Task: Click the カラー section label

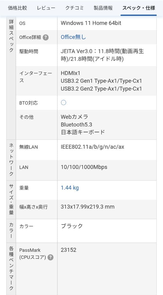Action: point(11,229)
